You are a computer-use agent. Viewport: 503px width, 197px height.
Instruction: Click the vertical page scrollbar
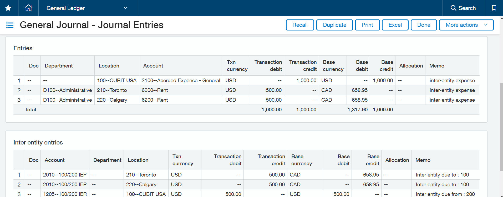click(x=501, y=126)
